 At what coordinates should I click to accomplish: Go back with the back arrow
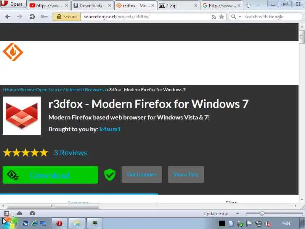click(x=8, y=17)
